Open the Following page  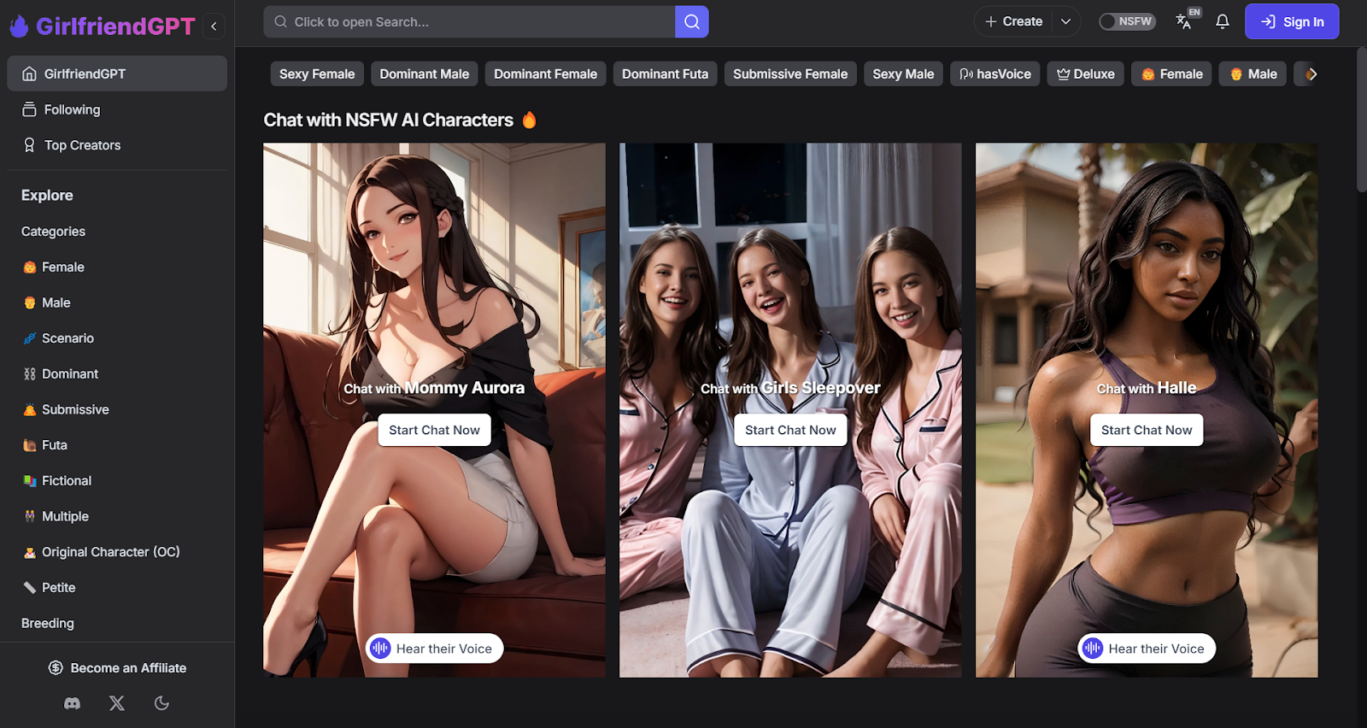(117, 109)
